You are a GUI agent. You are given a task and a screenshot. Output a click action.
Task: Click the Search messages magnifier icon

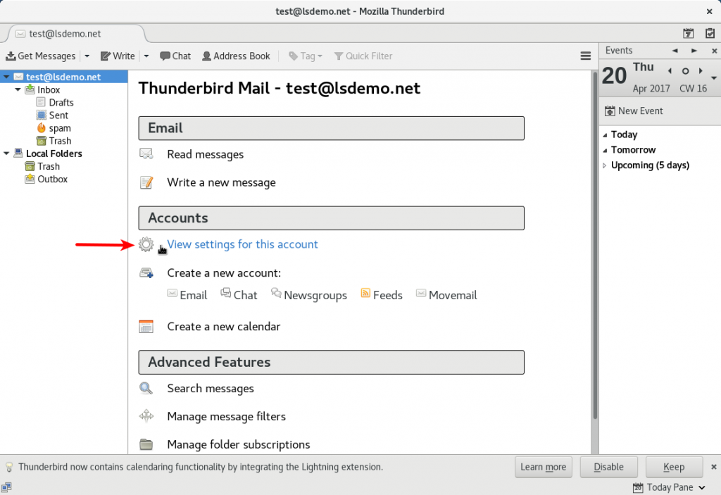point(146,388)
